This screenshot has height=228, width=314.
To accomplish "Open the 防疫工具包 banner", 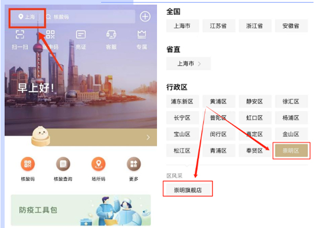I will [81, 210].
